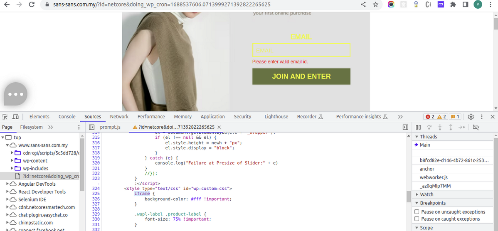Image resolution: width=498 pixels, height=231 pixels.
Task: Collapse the top frame tree node
Action: 3,138
